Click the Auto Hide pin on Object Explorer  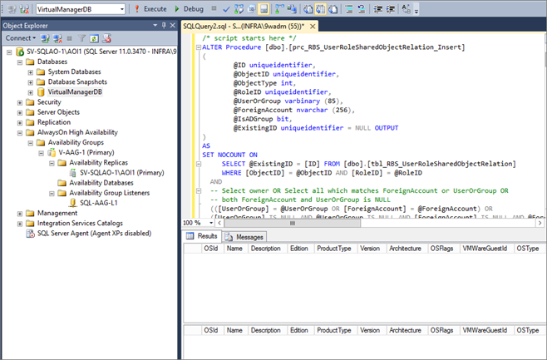[x=164, y=25]
